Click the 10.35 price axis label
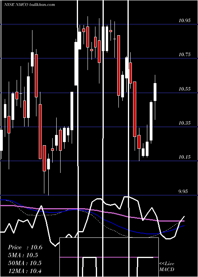 (185, 123)
